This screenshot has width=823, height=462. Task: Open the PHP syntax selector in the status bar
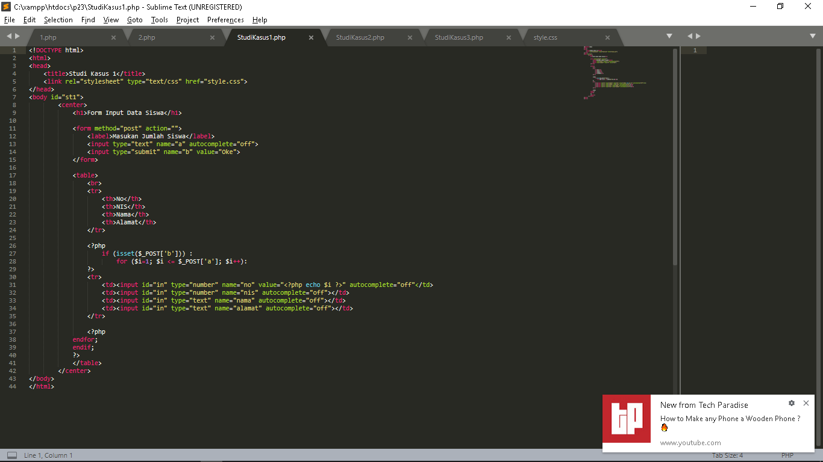(786, 455)
